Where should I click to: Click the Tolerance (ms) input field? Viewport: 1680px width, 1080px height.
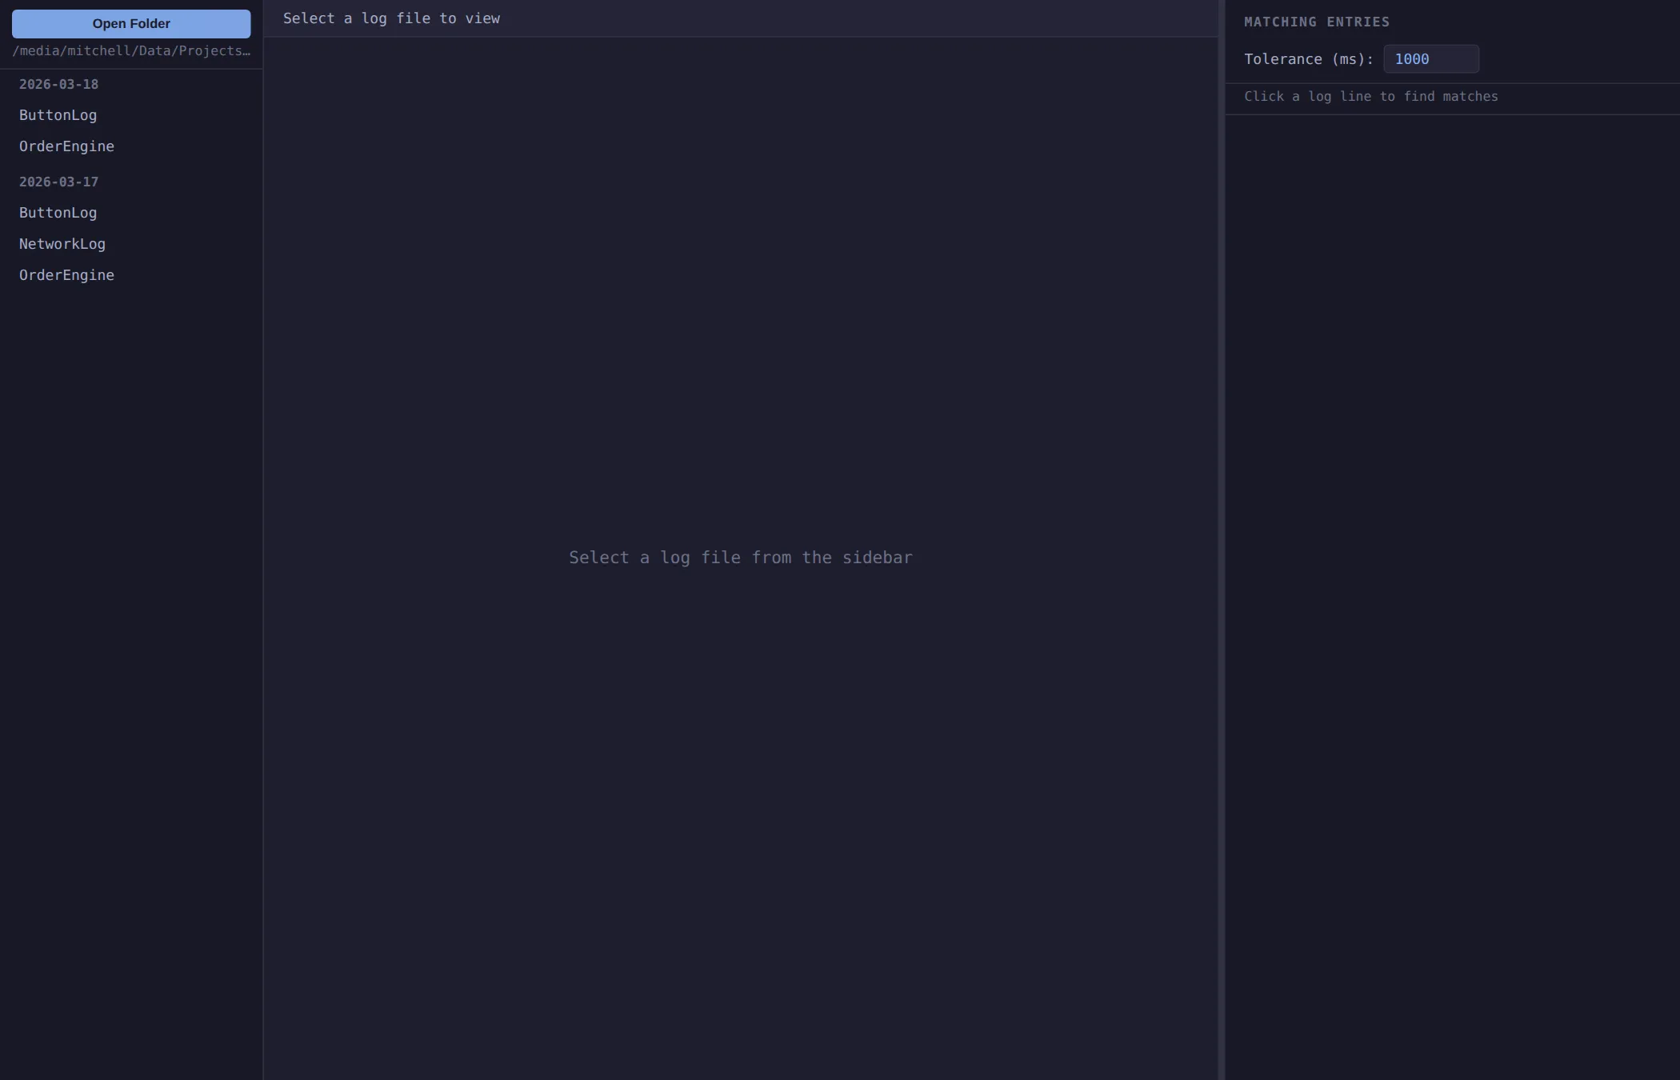pos(1431,59)
